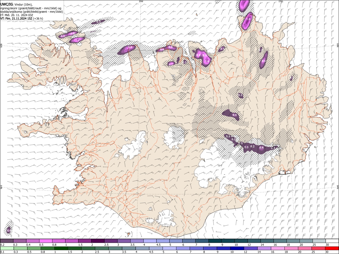
Task: Pick the orchid 0.4–0.5 snow-scale swatch
Action: tap(33, 241)
